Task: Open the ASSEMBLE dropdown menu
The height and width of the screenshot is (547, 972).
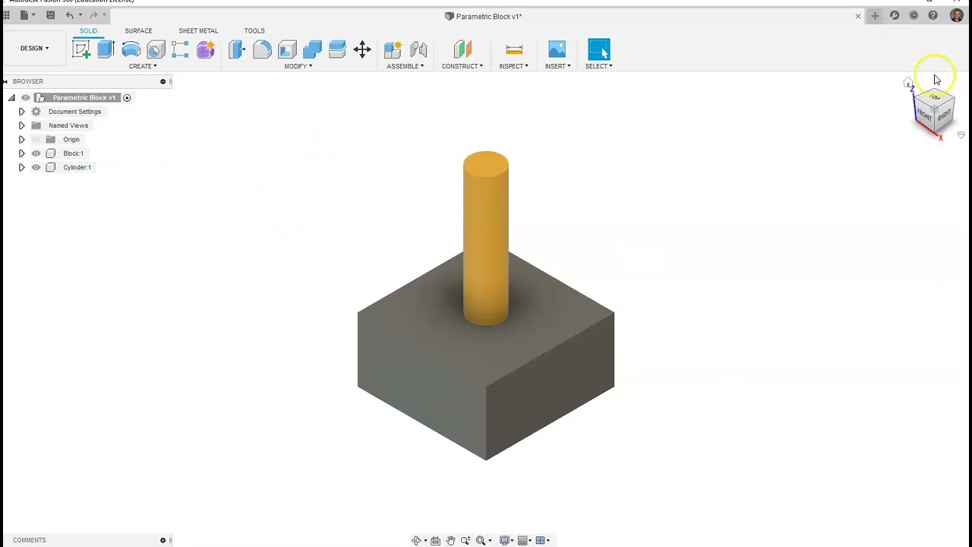Action: (x=406, y=66)
